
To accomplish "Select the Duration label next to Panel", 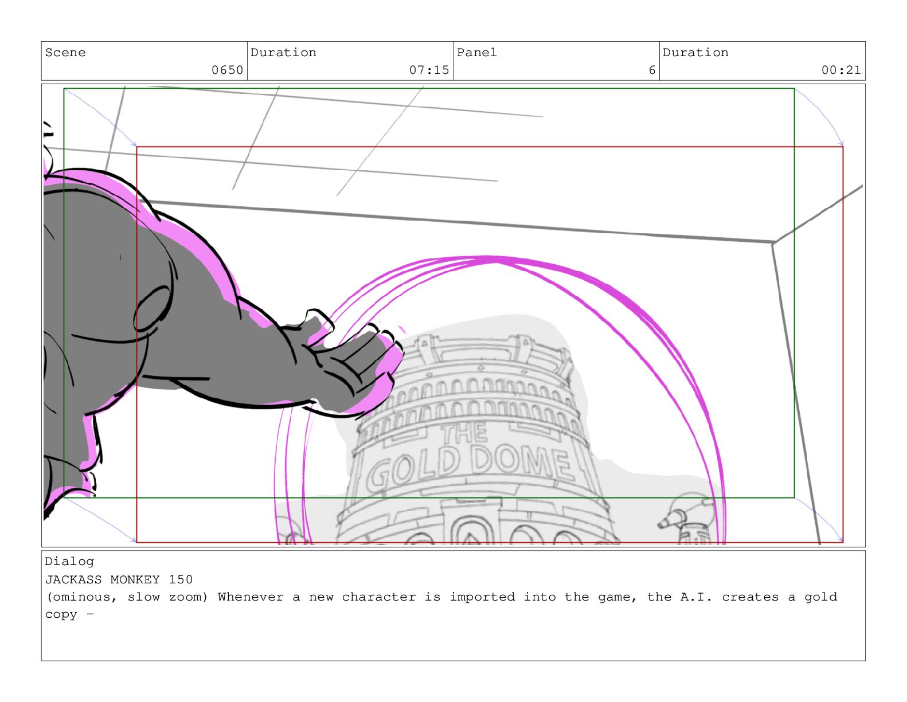I will coord(695,53).
